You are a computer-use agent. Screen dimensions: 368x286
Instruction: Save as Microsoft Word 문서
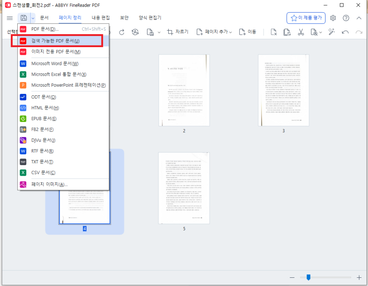click(63, 64)
